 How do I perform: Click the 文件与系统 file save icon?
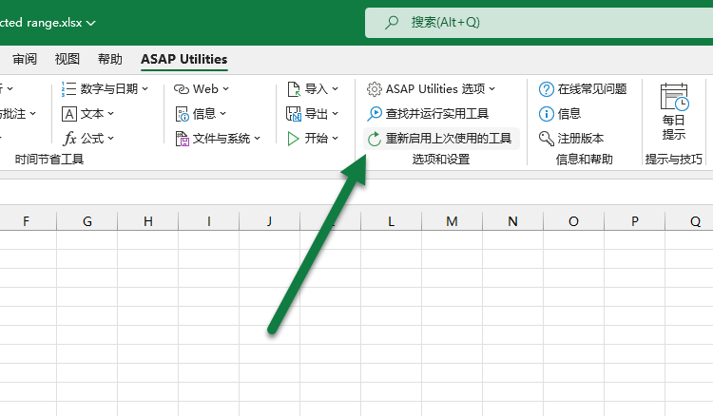tap(182, 139)
